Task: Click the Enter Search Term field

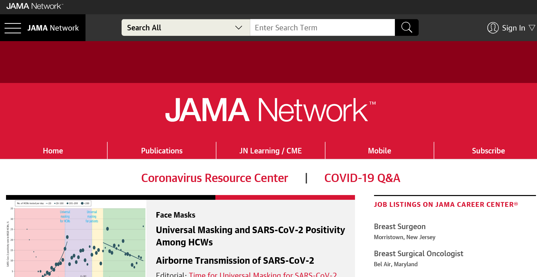Action: click(x=322, y=28)
